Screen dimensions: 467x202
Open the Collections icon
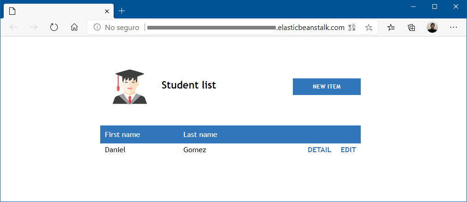412,28
